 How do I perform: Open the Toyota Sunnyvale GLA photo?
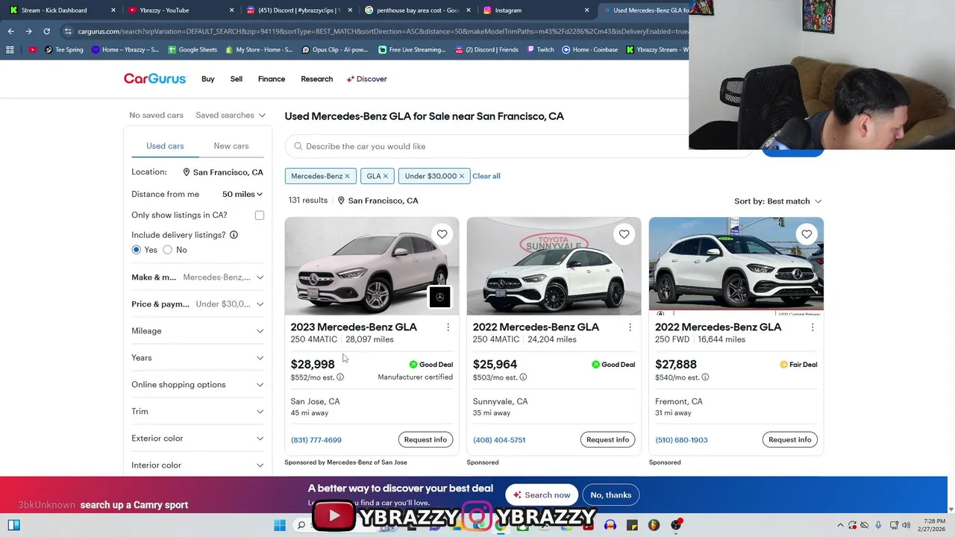(x=554, y=266)
